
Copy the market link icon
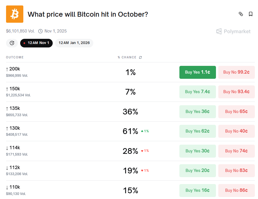point(241,14)
